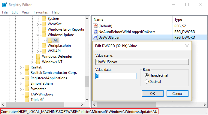
Task: Click the Value data input field
Action: 116,76
